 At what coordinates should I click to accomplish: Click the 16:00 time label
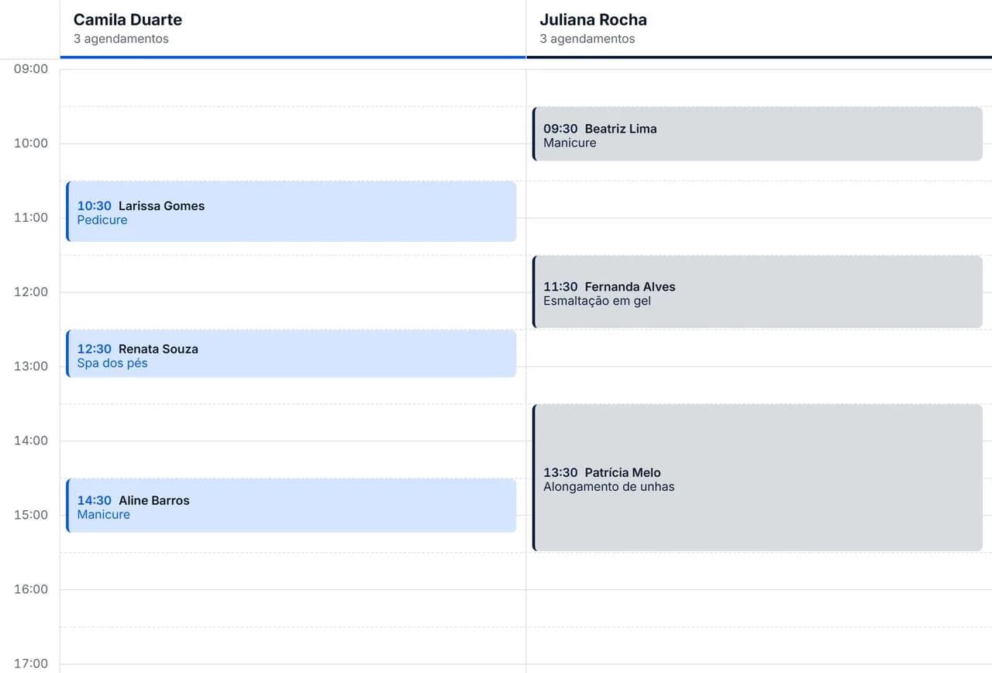coord(31,589)
